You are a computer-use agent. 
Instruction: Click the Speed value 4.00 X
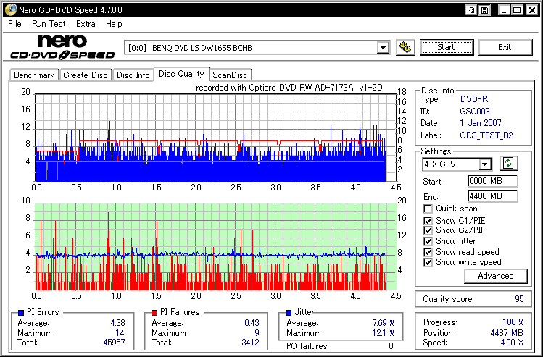coord(512,343)
